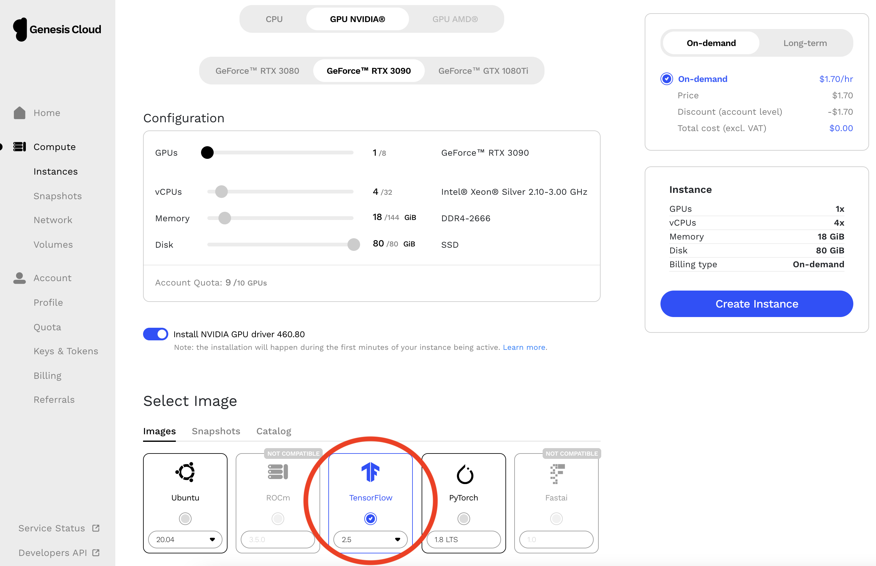
Task: Open the Learn more link
Action: point(524,347)
